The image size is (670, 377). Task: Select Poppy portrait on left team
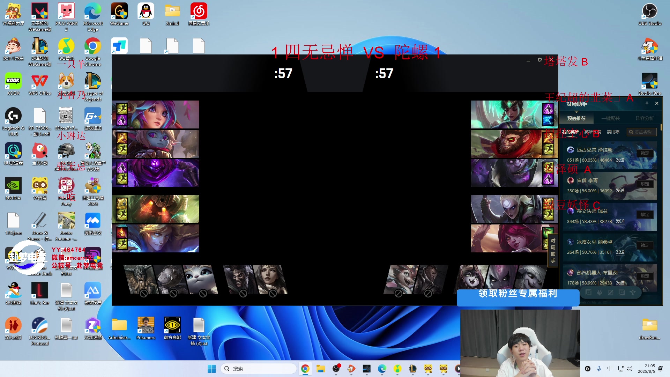156,144
